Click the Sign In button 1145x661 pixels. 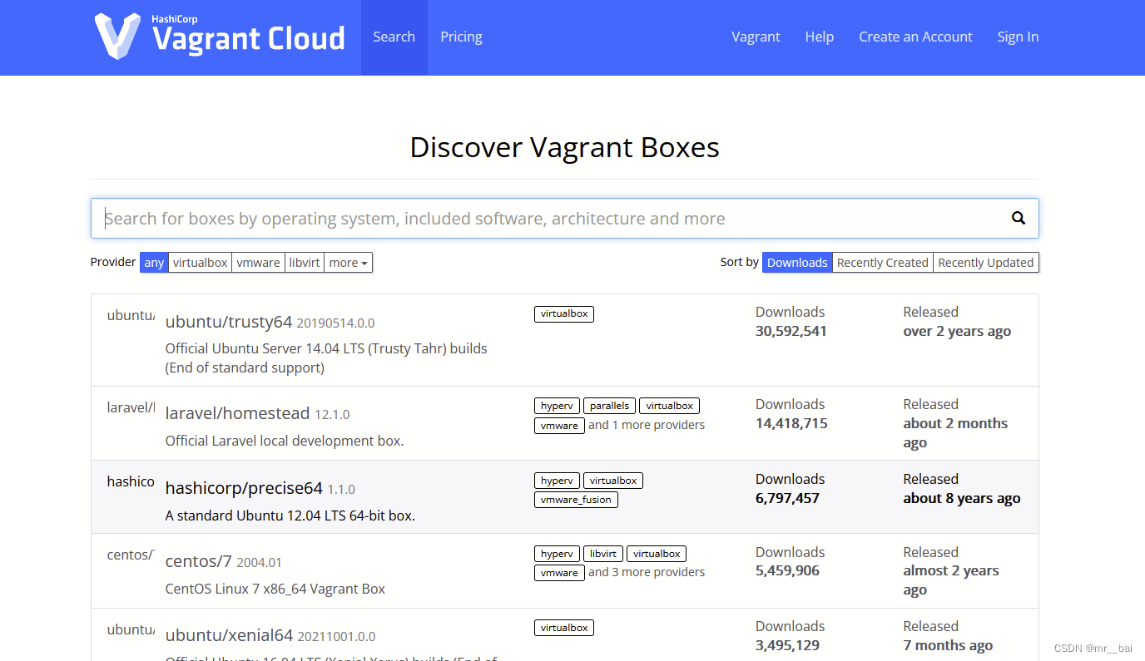coord(1018,37)
